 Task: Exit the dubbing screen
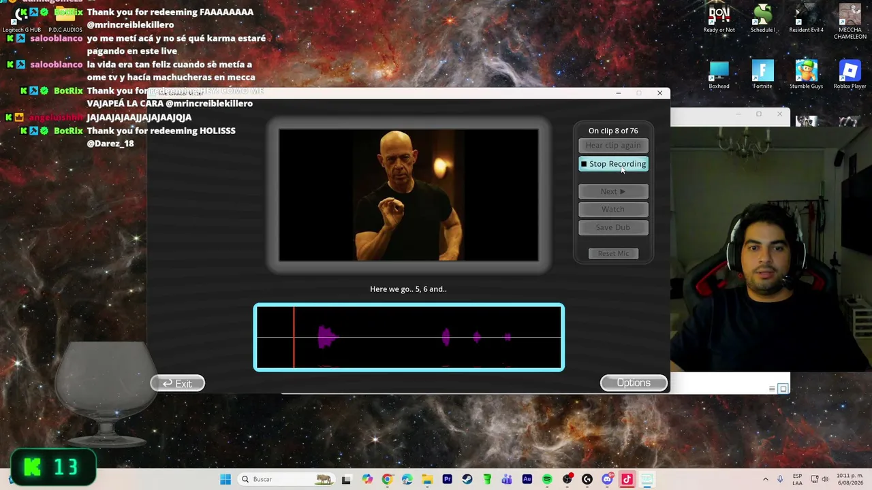pos(177,384)
